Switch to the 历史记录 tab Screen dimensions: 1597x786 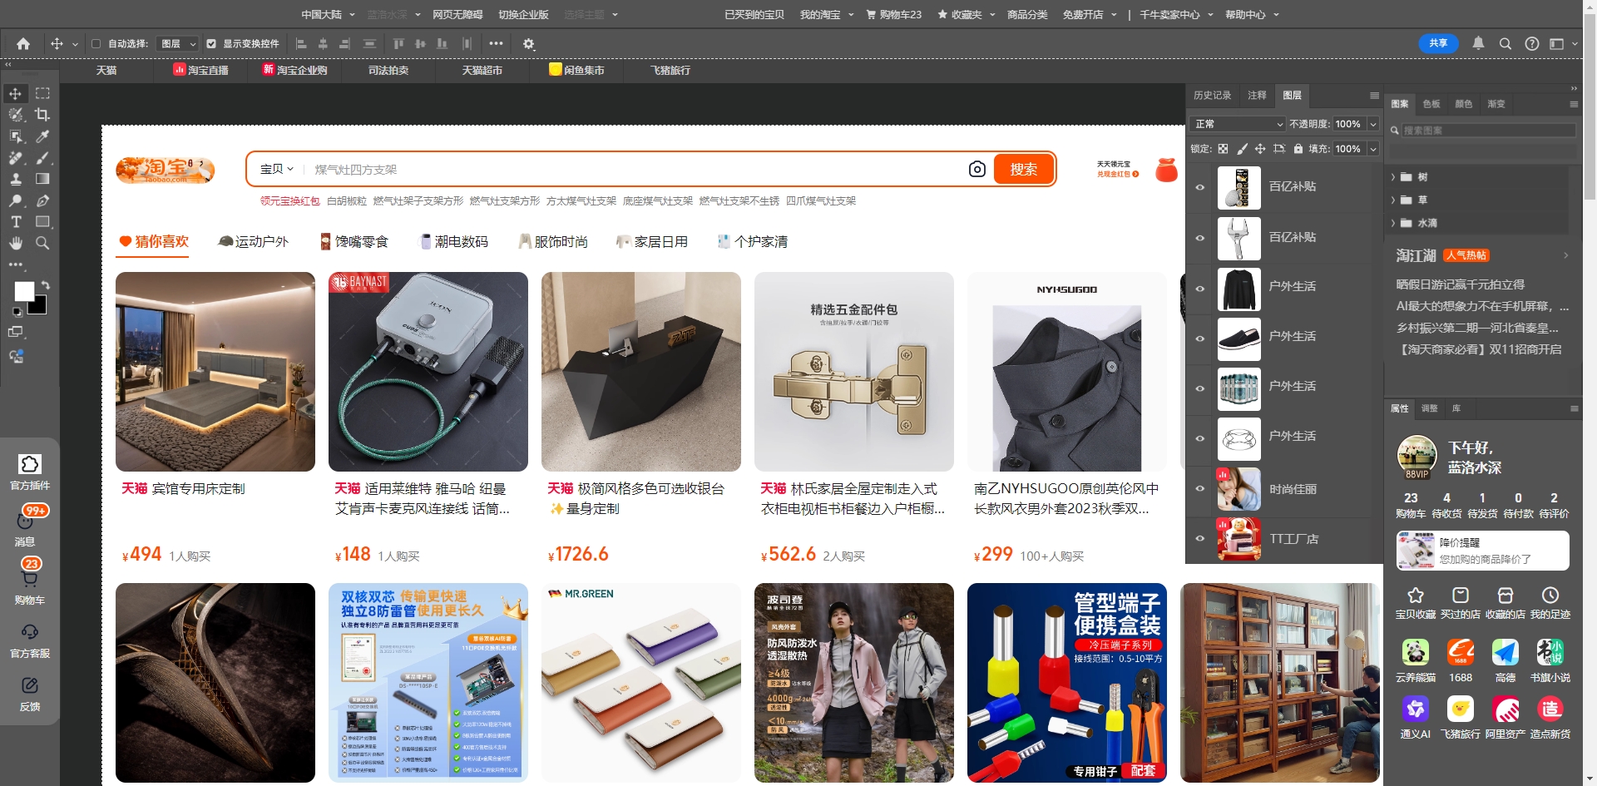tap(1212, 96)
